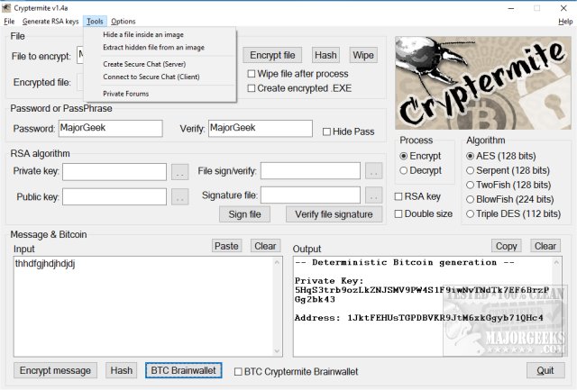Click the Wipe button

click(x=363, y=55)
